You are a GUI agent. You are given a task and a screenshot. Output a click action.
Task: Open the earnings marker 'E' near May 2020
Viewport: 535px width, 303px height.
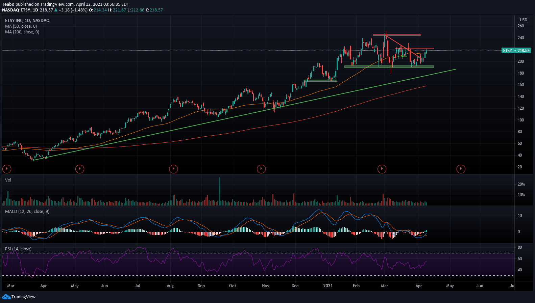pyautogui.click(x=80, y=169)
